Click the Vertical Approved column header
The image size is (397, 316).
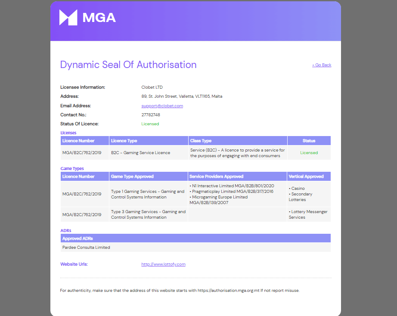click(309, 176)
